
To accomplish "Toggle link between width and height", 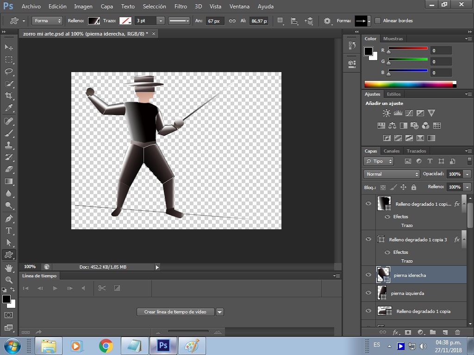I will pyautogui.click(x=232, y=21).
